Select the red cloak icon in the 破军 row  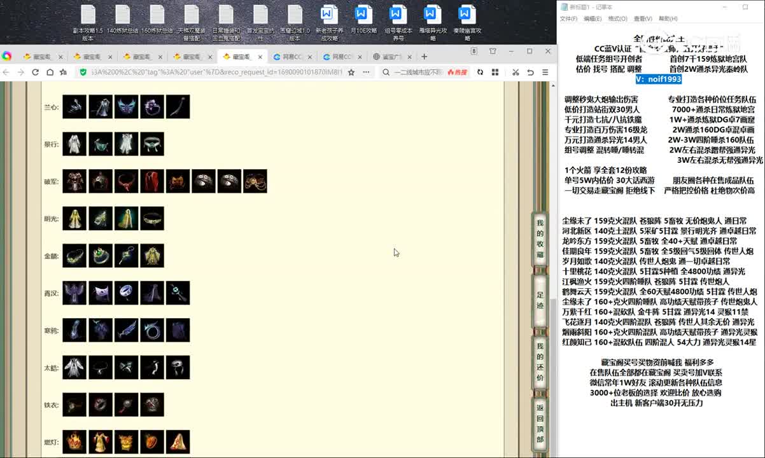coord(152,181)
